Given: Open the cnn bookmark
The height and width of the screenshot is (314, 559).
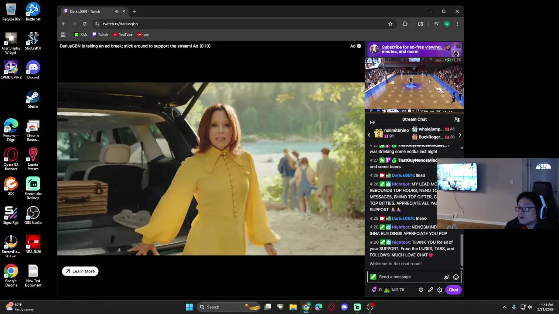Looking at the screenshot, I should pyautogui.click(x=143, y=34).
